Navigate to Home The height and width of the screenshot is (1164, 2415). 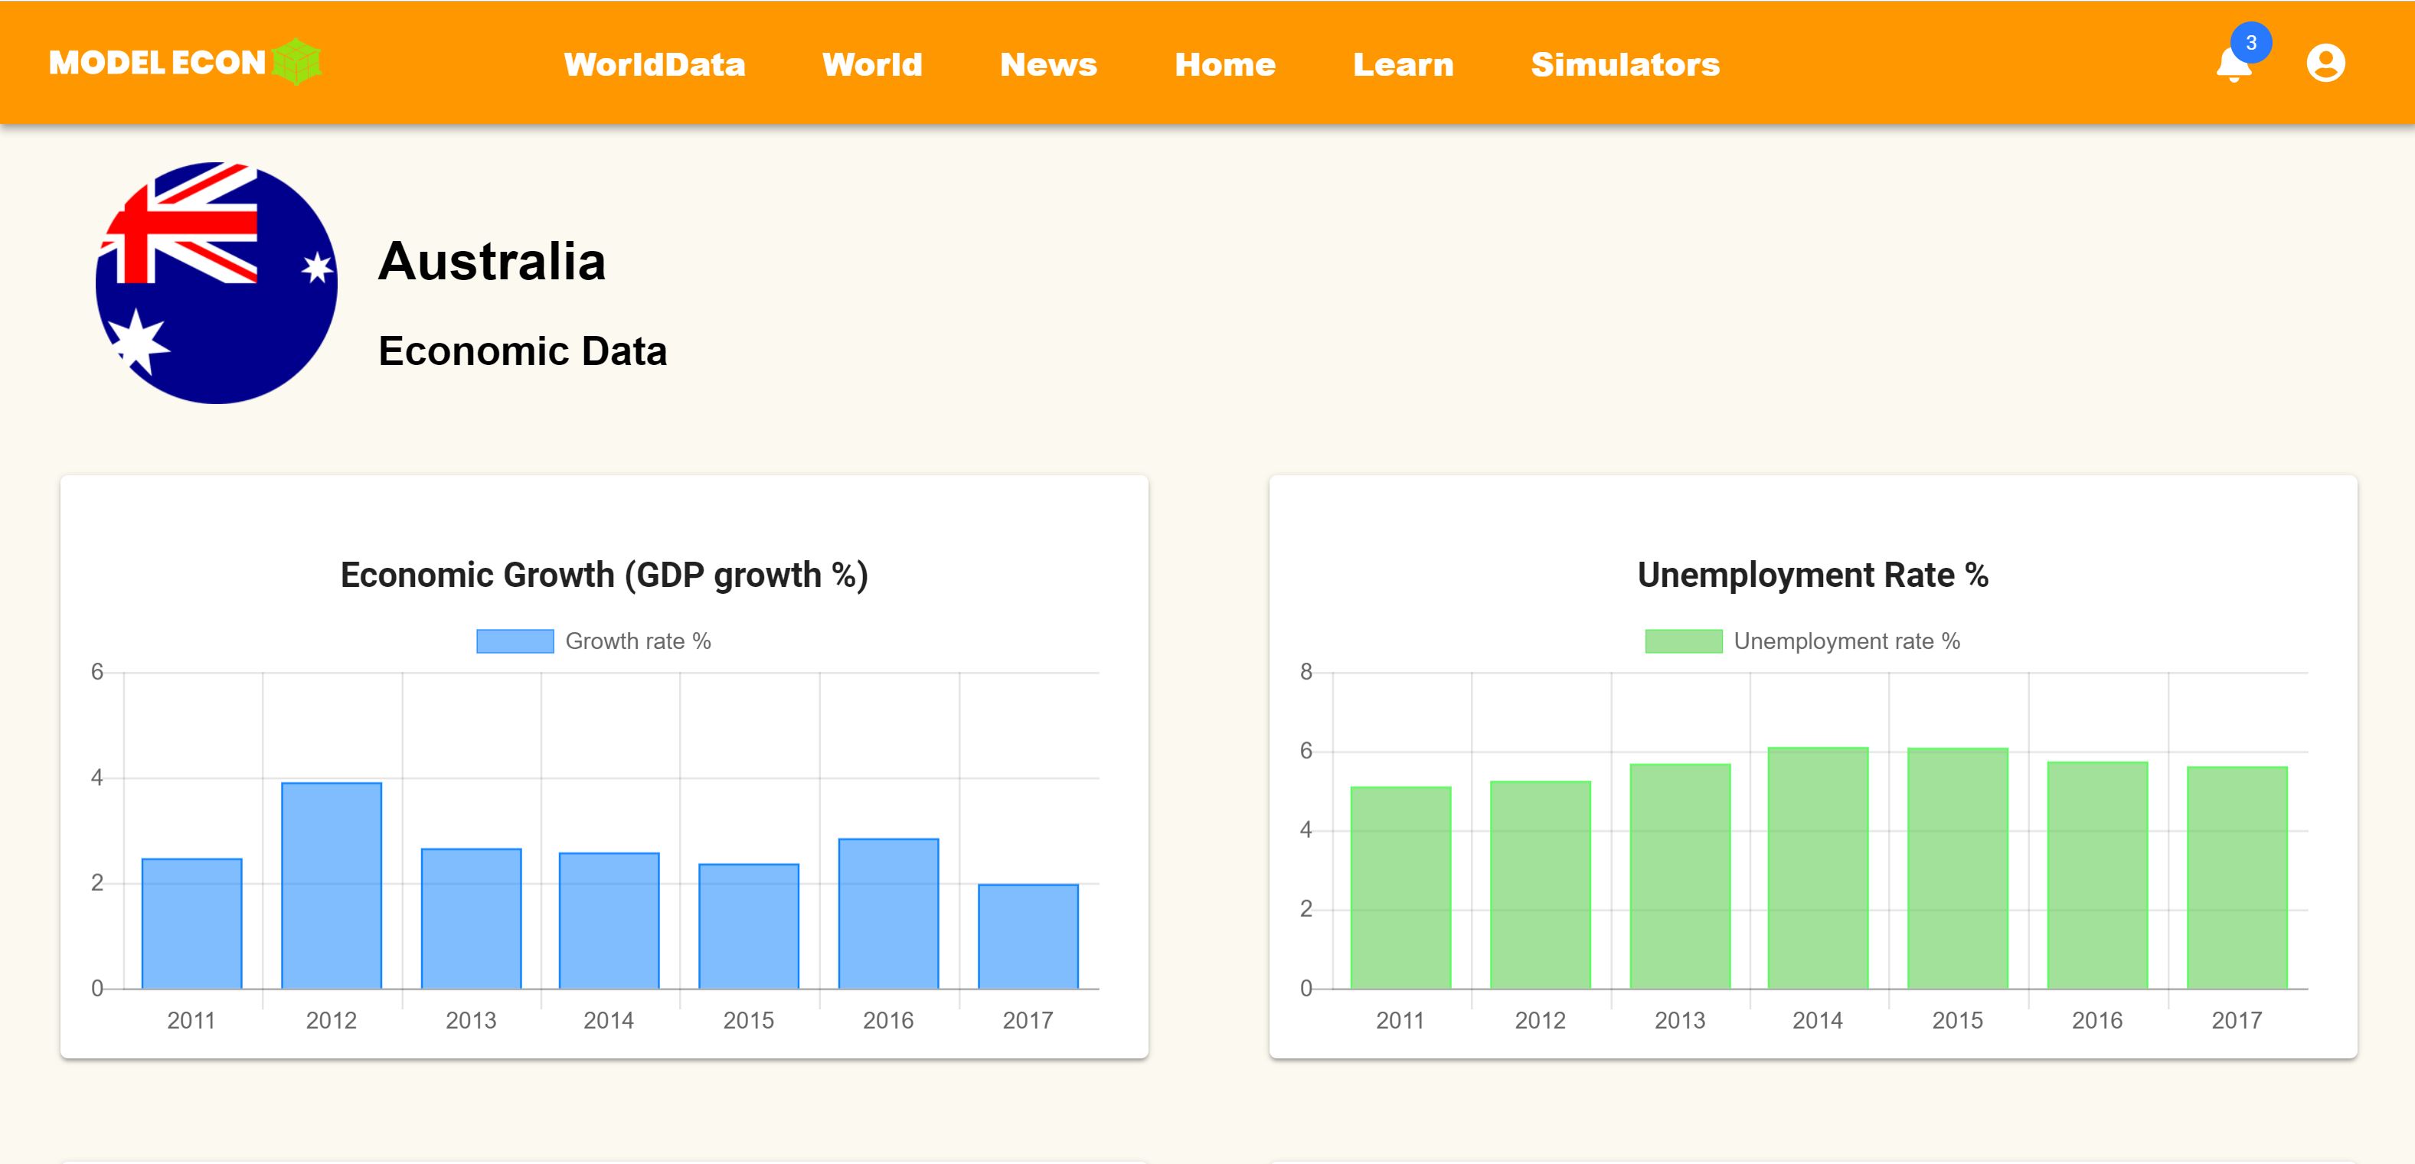[1224, 64]
